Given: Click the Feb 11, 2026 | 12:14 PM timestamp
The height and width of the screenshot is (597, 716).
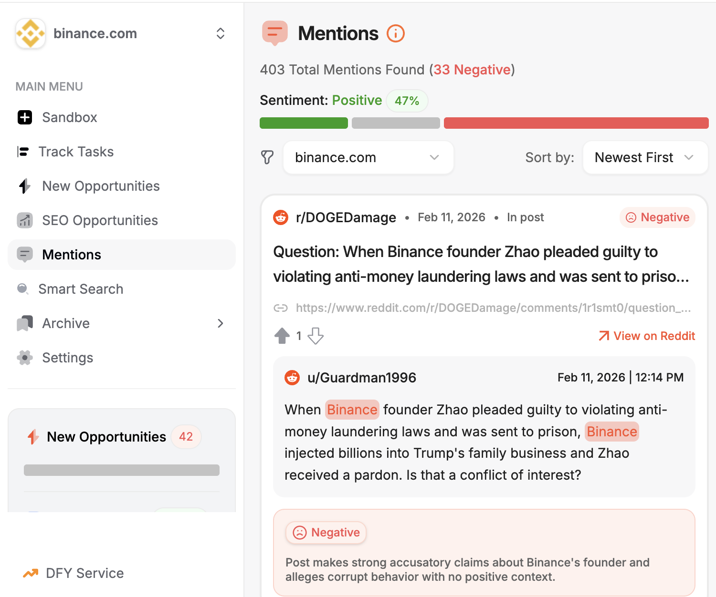Looking at the screenshot, I should coord(621,378).
